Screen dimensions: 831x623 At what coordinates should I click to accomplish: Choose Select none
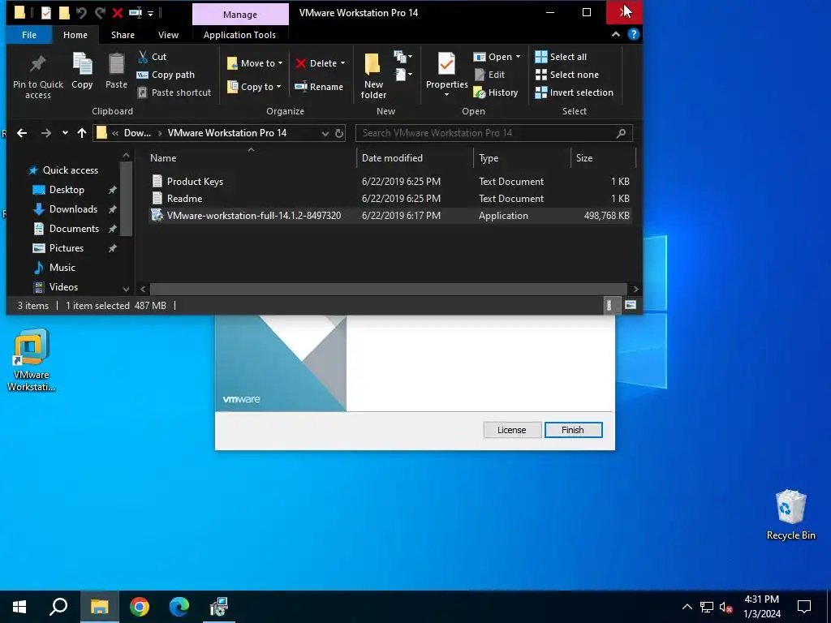click(567, 75)
